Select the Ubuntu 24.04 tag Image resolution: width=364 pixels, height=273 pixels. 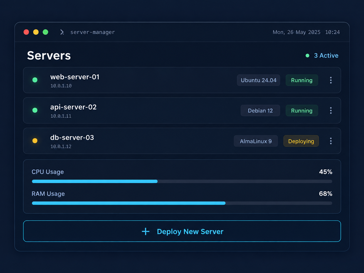coord(258,80)
